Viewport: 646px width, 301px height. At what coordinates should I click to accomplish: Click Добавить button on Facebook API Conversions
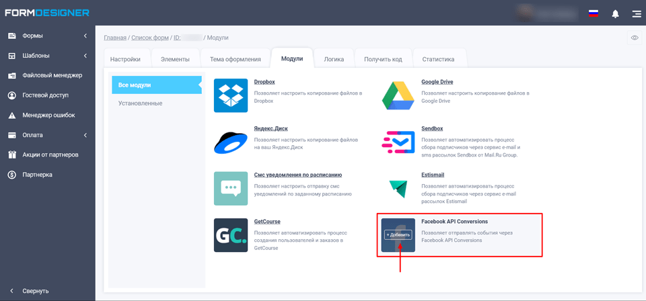398,235
